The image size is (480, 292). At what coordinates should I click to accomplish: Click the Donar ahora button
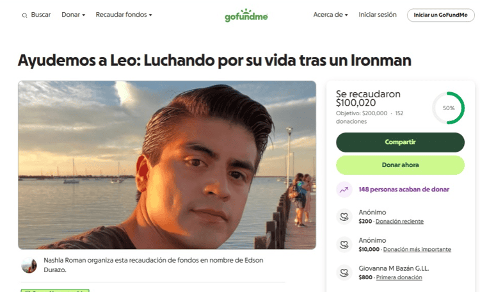400,165
